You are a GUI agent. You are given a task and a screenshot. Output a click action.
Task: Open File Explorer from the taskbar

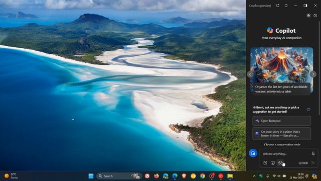[230, 176]
